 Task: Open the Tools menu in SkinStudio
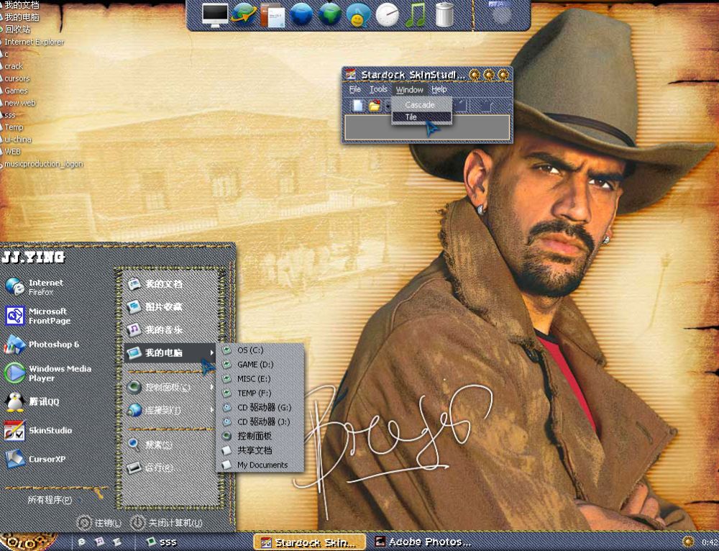tap(378, 90)
